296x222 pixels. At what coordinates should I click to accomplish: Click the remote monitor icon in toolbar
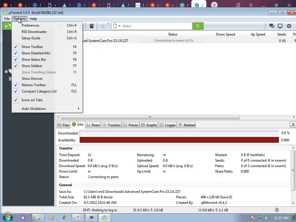pyautogui.click(x=280, y=26)
